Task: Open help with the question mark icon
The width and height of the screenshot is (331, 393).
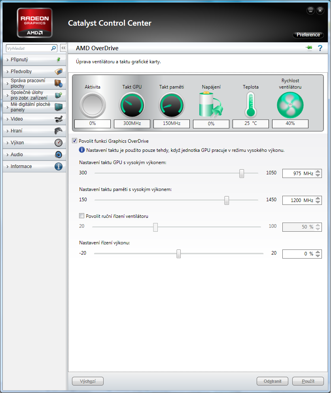Action: (x=320, y=48)
